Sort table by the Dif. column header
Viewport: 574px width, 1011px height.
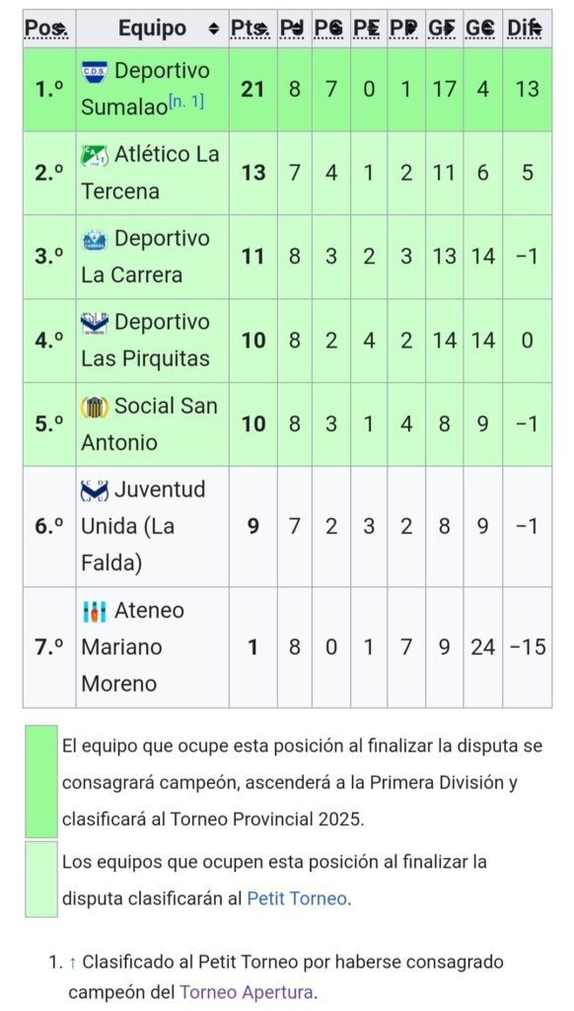tap(527, 29)
